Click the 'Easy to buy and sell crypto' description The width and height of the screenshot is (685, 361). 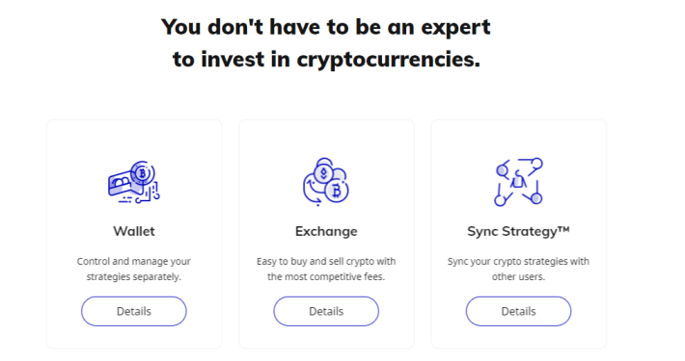point(326,269)
